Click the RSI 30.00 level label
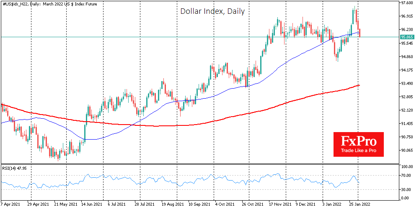419x209 pixels. click(406, 189)
